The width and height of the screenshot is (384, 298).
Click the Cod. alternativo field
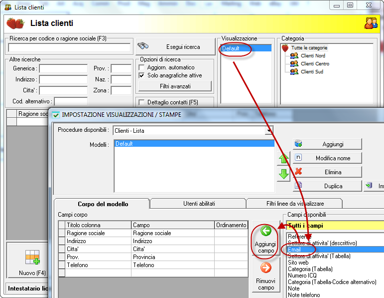pos(71,101)
